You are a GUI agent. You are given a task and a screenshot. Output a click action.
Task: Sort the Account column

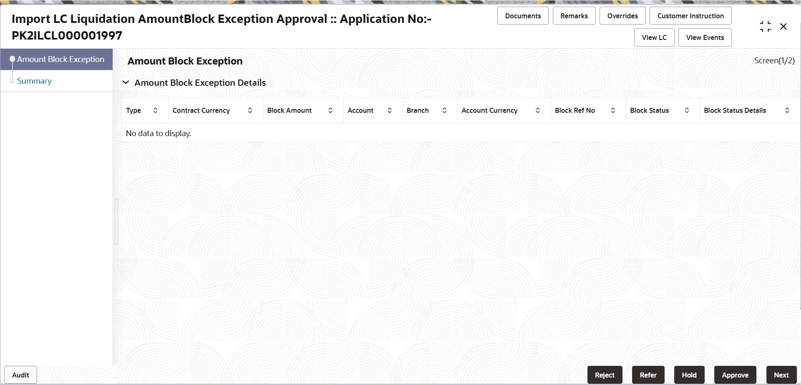click(389, 110)
